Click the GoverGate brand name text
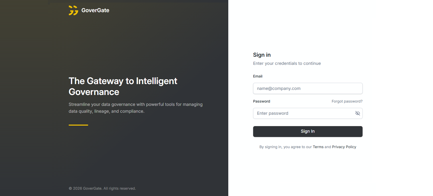This screenshot has width=433, height=196. (95, 10)
